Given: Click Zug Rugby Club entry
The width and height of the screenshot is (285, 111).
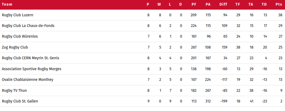Looking at the screenshot, I should pyautogui.click(x=15, y=47).
